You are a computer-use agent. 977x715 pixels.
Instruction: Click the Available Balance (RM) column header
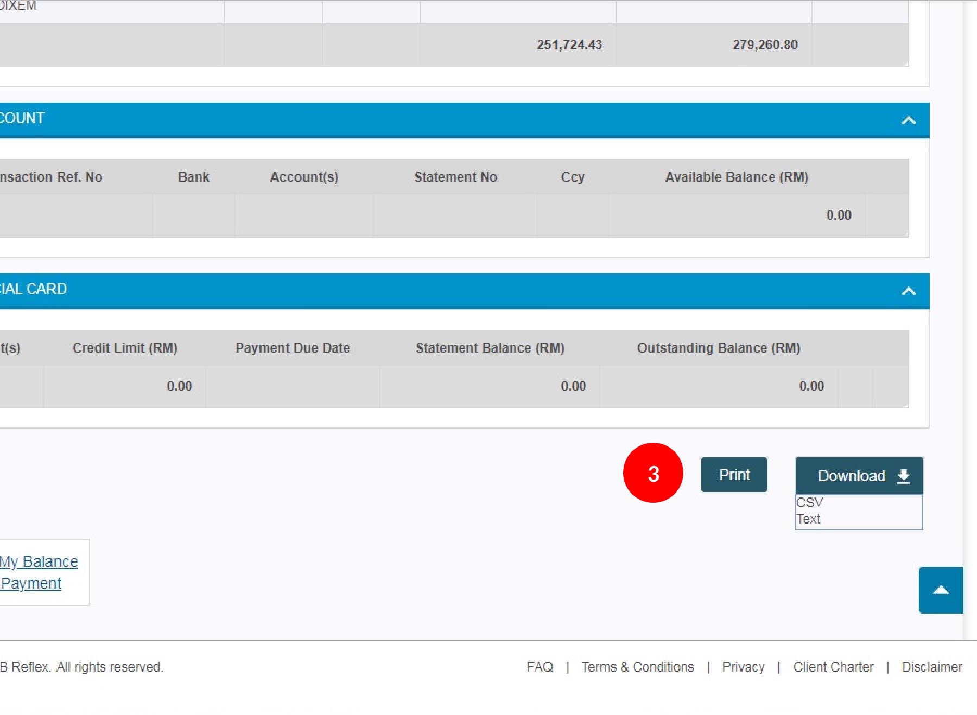(737, 177)
